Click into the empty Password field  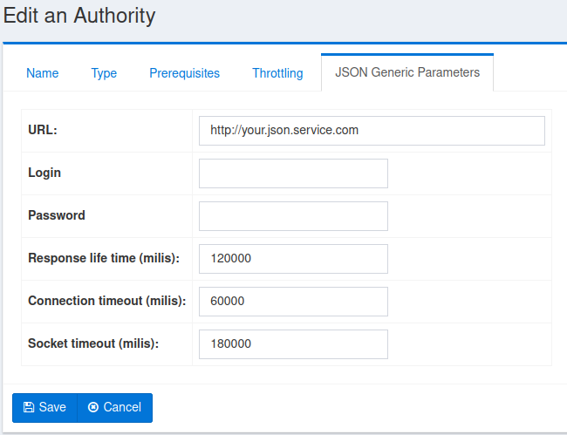(293, 216)
